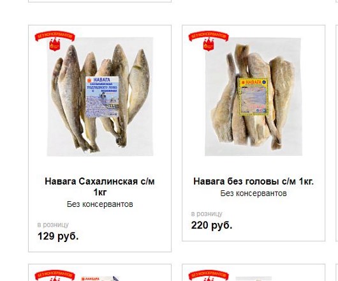The width and height of the screenshot is (338, 281).
Task: Click the red crown emblem on Сахалинская card
Action: click(x=55, y=45)
